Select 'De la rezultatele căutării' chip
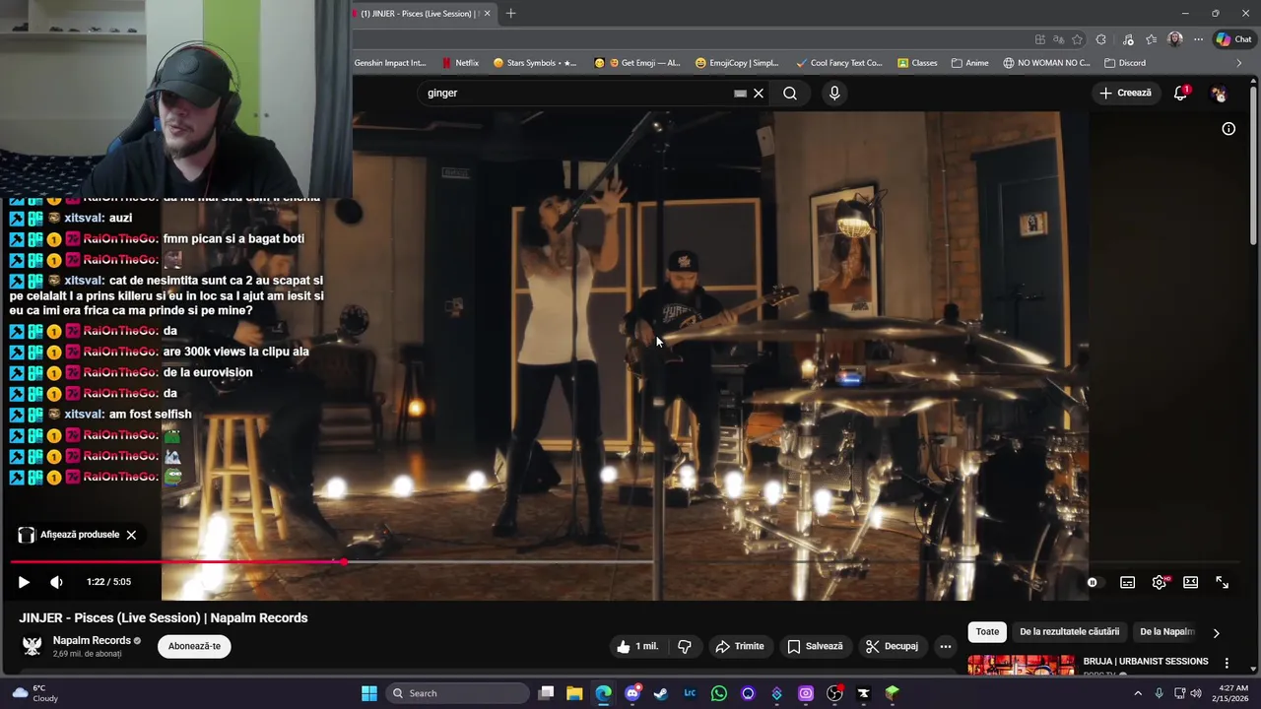Image resolution: width=1261 pixels, height=709 pixels. point(1069,632)
